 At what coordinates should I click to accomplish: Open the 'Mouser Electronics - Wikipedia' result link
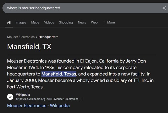click(x=38, y=105)
